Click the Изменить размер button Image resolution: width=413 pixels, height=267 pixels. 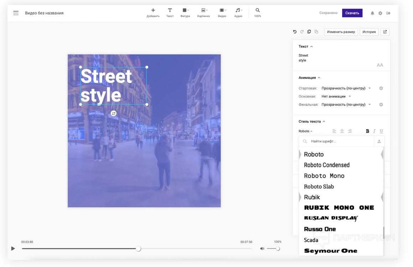[x=341, y=32]
